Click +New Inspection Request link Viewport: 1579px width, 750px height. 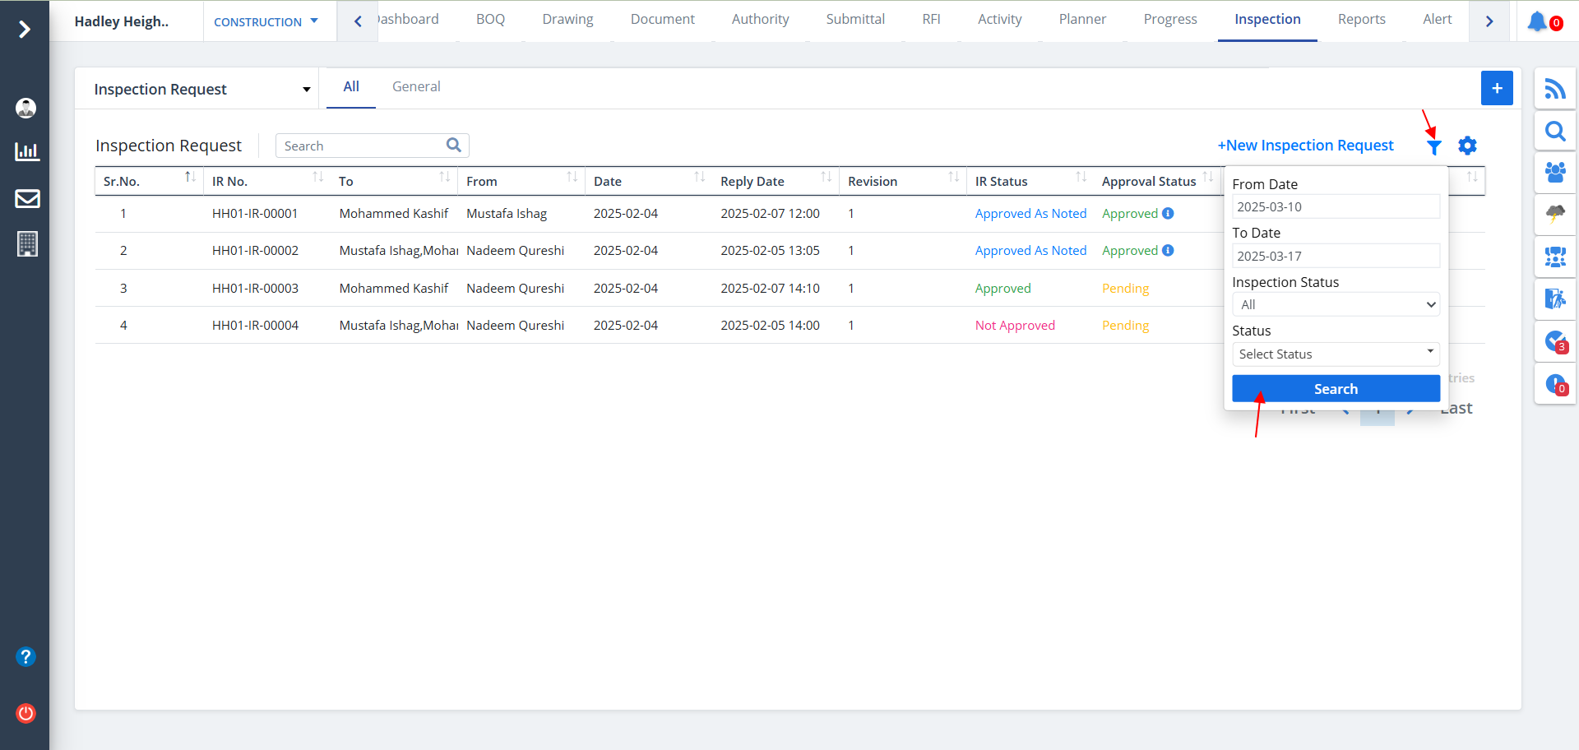click(1305, 146)
